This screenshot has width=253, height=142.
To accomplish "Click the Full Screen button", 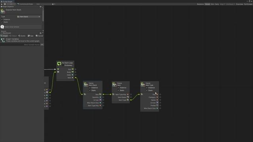I will click(248, 4).
